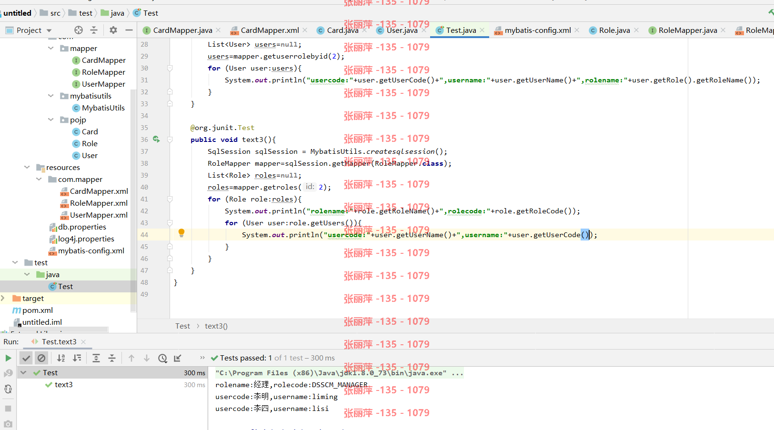The width and height of the screenshot is (774, 430).
Task: Open User class in pojp package
Action: [x=85, y=155]
